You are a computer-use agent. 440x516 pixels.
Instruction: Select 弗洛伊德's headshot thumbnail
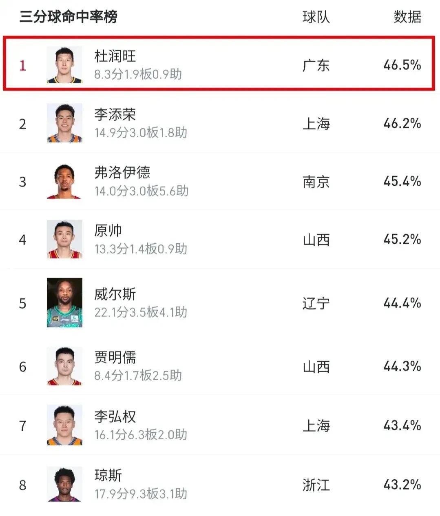click(64, 181)
